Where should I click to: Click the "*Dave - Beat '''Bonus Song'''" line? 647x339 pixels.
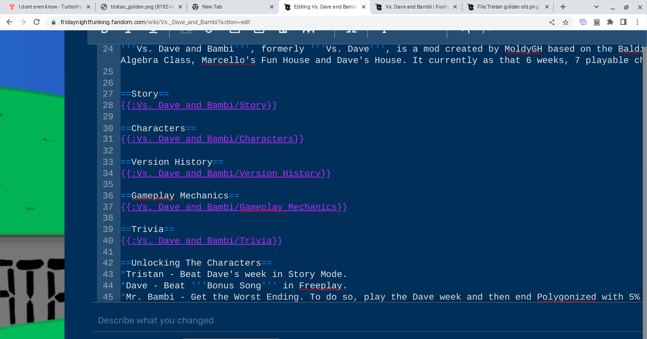(x=234, y=285)
